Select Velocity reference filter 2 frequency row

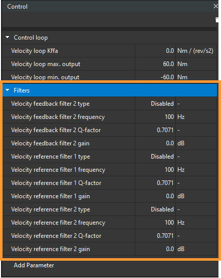(110, 223)
